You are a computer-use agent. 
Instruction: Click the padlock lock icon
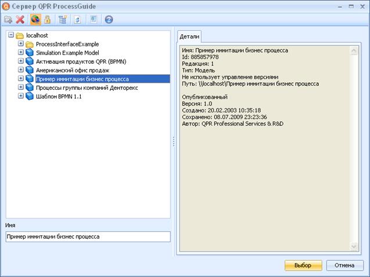point(47,20)
